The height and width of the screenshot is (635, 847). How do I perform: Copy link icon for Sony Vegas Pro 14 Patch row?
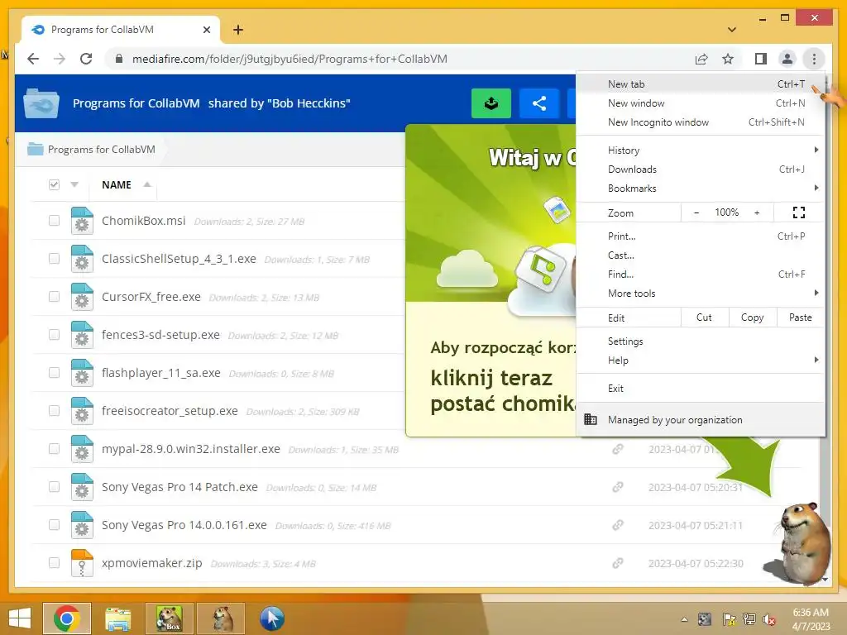click(x=617, y=487)
